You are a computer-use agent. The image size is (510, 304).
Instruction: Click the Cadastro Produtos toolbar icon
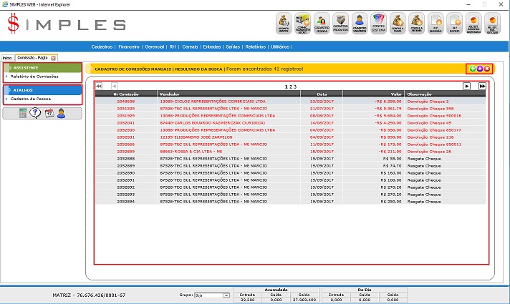coord(342,24)
